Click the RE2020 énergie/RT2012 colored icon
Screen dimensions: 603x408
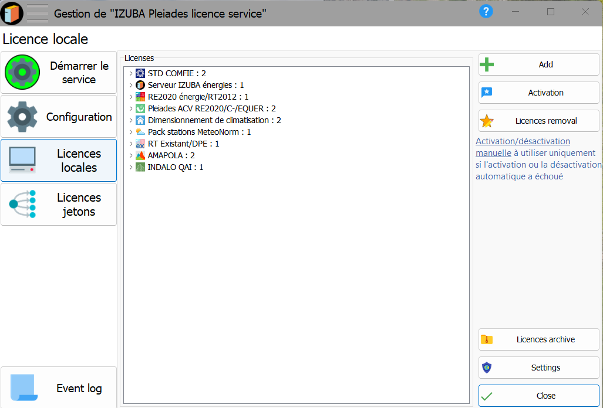point(140,97)
